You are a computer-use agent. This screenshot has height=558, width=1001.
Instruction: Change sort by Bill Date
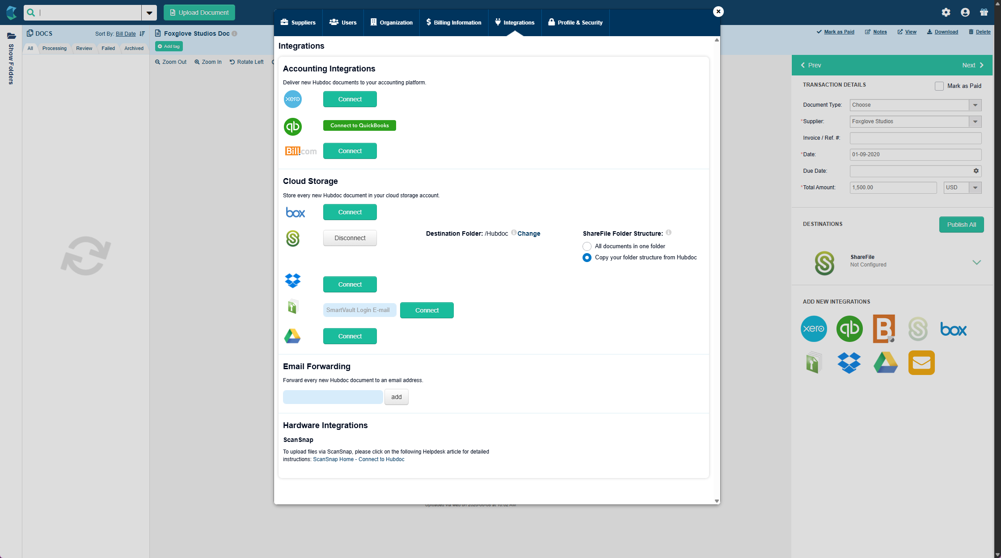tap(126, 34)
